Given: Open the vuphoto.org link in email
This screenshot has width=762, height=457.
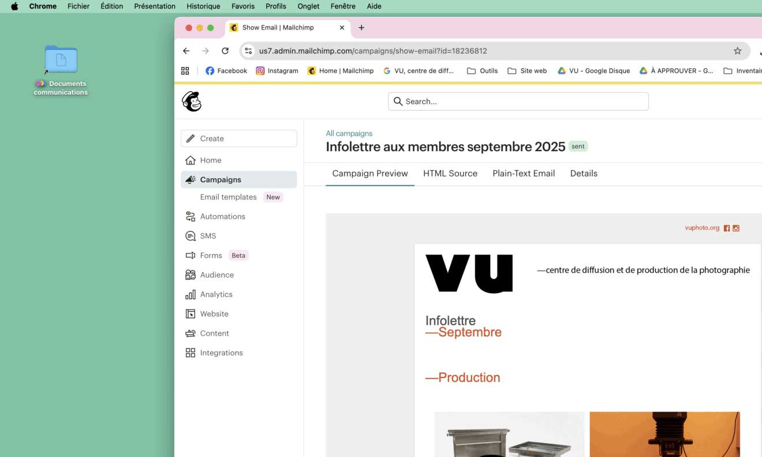Looking at the screenshot, I should click(x=702, y=228).
